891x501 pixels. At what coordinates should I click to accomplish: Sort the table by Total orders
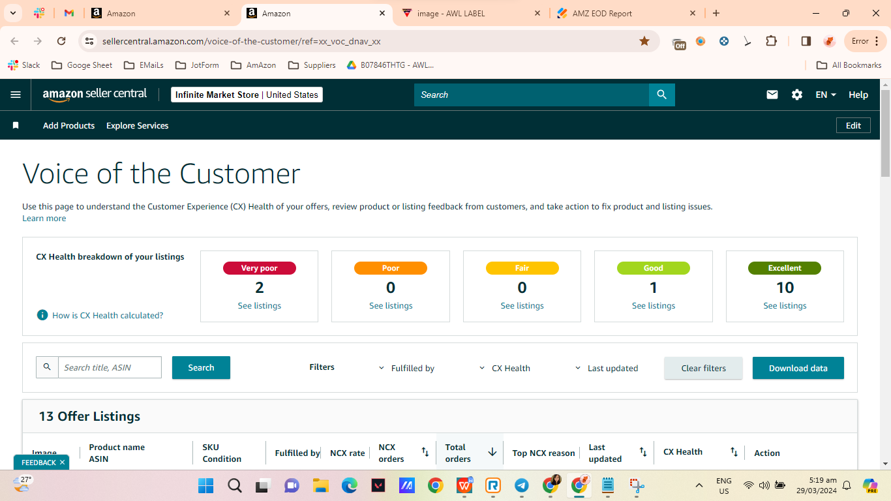coord(492,452)
